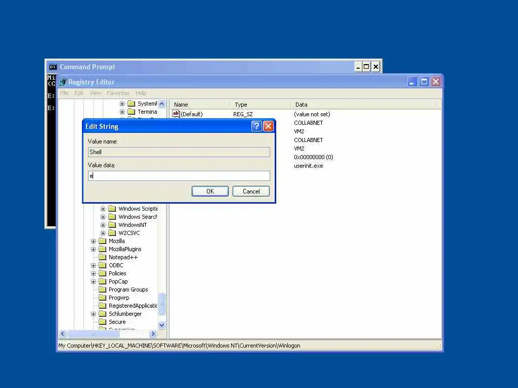Click the tree vertical scrollbar thumb
Image resolution: width=518 pixels, height=388 pixels.
coord(161,304)
